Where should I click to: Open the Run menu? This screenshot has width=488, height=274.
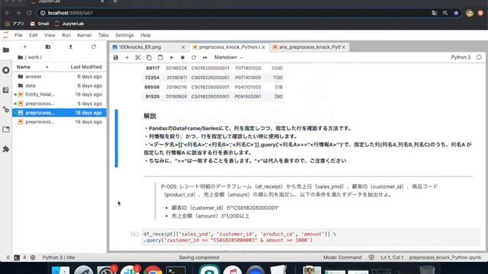(x=66, y=35)
